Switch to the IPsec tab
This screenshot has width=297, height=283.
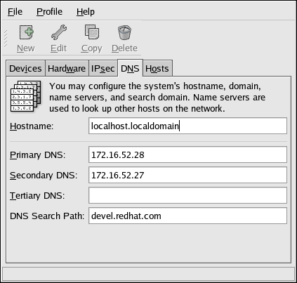[x=103, y=69]
